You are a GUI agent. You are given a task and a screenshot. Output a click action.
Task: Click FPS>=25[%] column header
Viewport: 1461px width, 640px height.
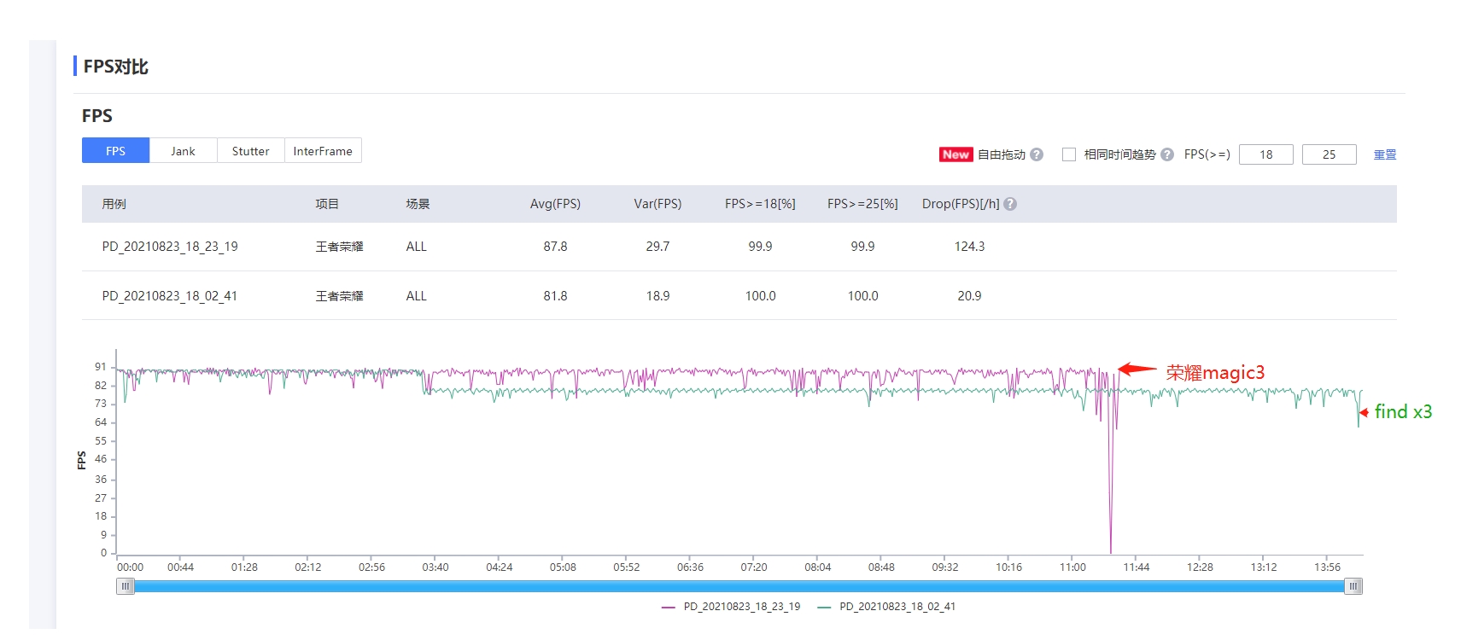click(x=862, y=204)
